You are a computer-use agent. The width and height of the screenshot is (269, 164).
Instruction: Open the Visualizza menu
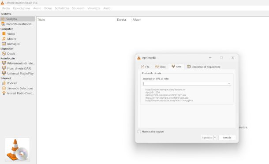[94, 8]
